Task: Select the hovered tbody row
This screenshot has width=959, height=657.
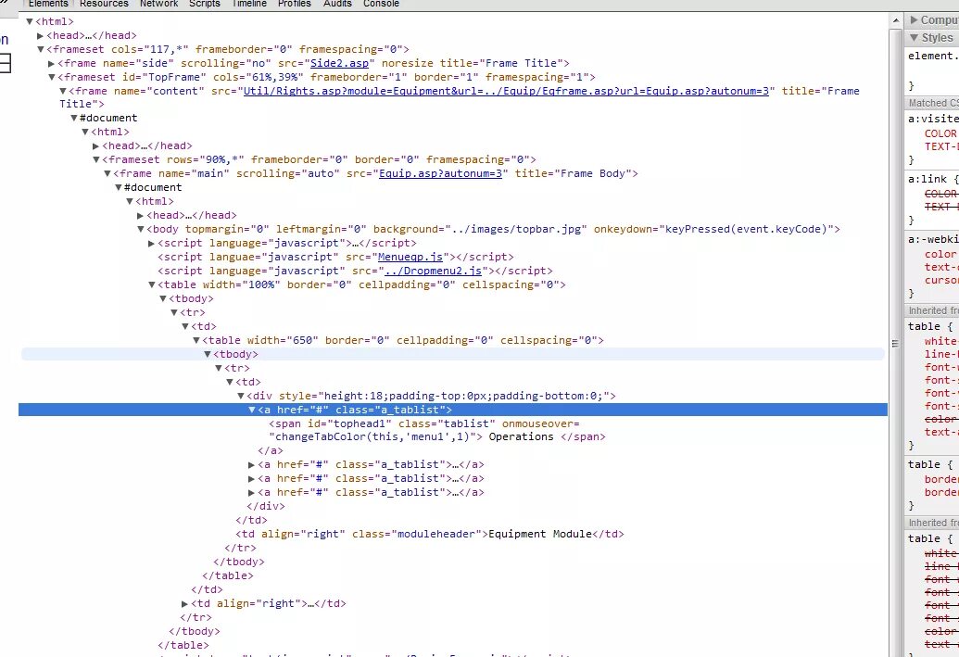Action: point(452,354)
